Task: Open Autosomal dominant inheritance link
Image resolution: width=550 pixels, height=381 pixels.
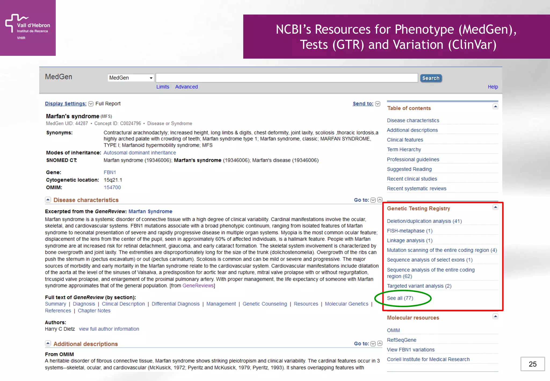Action: coord(140,153)
